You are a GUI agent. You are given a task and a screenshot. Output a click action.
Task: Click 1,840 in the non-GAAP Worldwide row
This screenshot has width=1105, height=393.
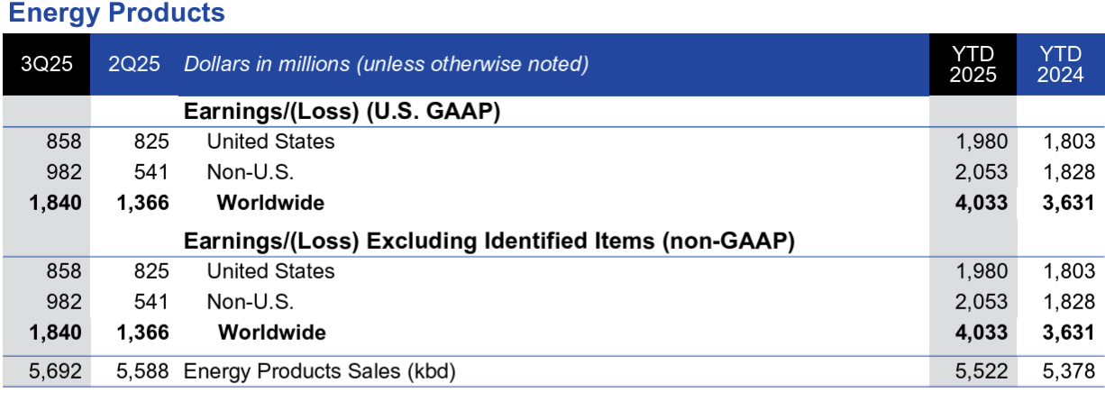(x=55, y=333)
